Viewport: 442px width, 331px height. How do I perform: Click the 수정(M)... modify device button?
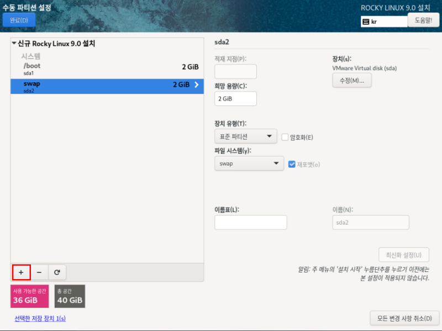tap(352, 81)
